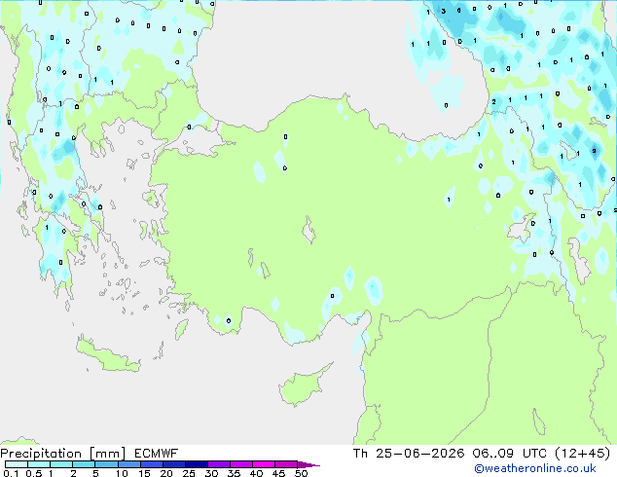
Task: Pick the 25–30 mm legend color swatch
Action: [196, 464]
